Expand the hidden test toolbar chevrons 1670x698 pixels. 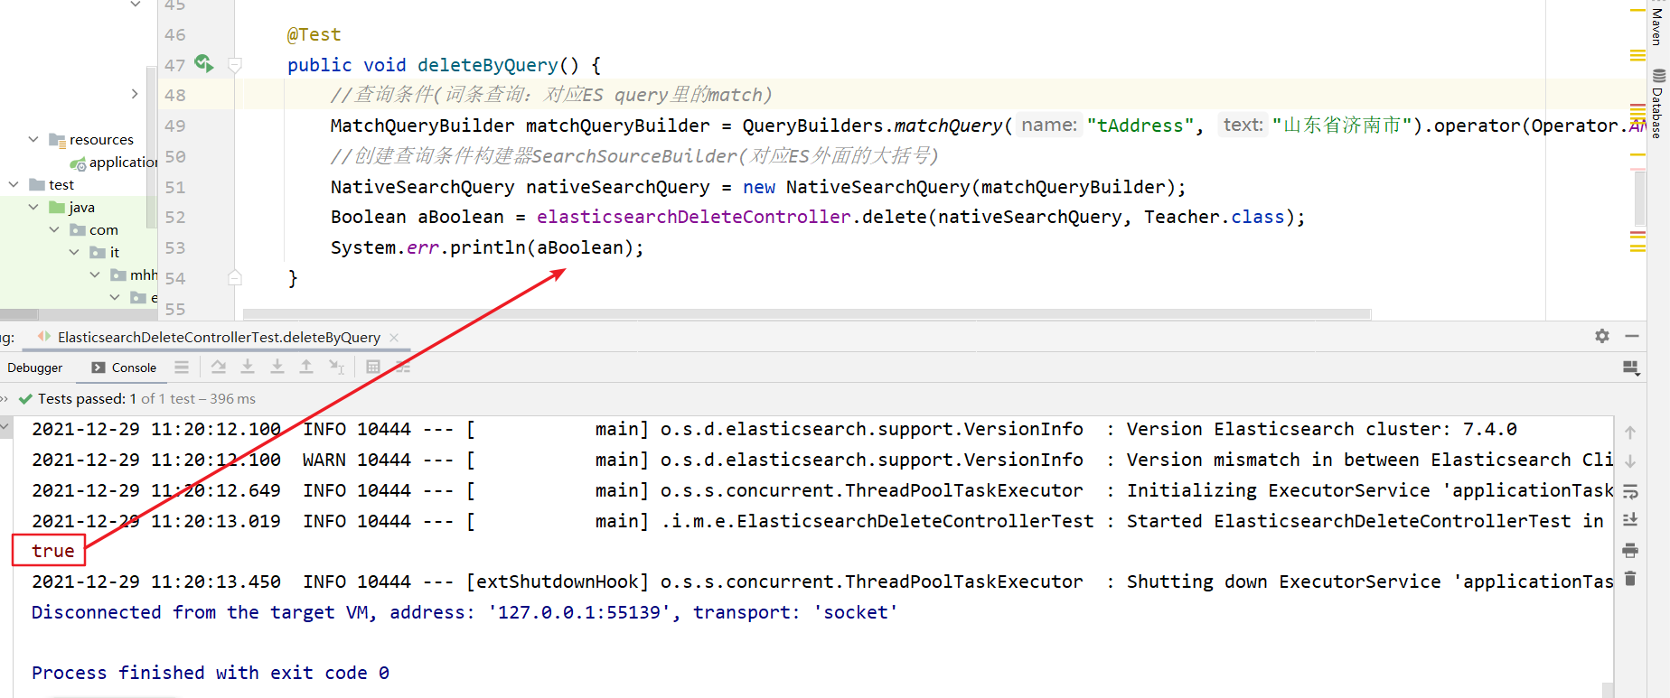click(x=5, y=398)
